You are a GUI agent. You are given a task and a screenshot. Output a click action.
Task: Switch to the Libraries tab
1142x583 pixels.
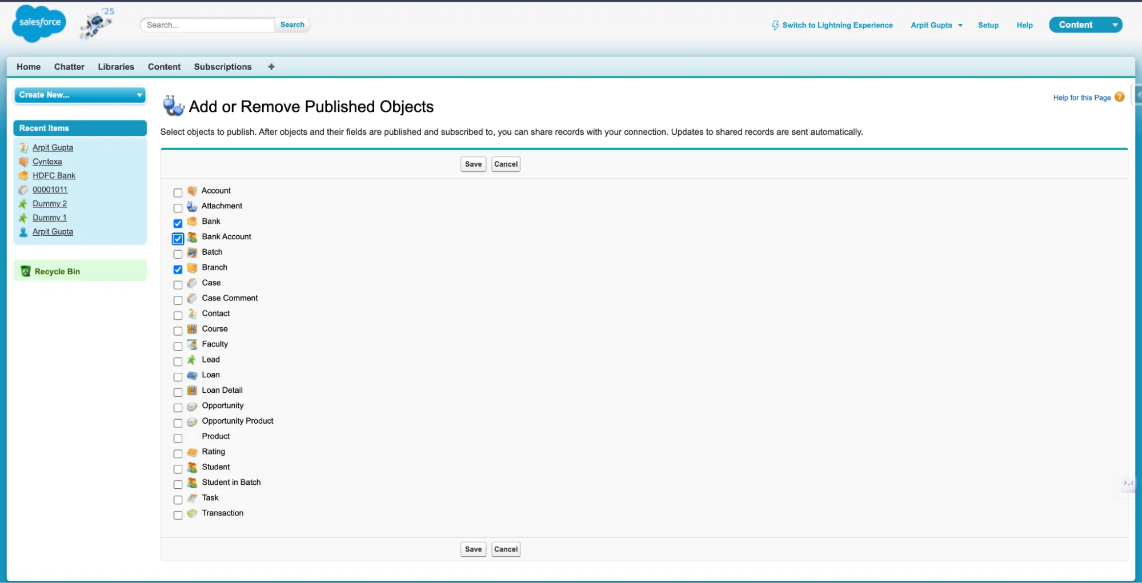pos(115,67)
